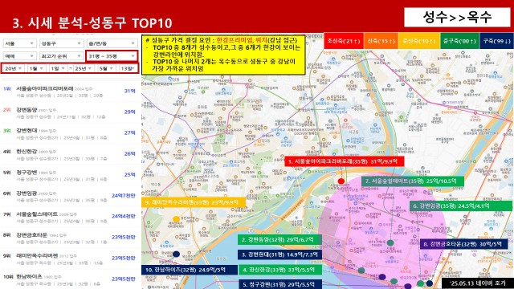Open 7위 서울숲힐스테이트 in the ranking list
This screenshot has height=289, width=514.
[70, 218]
